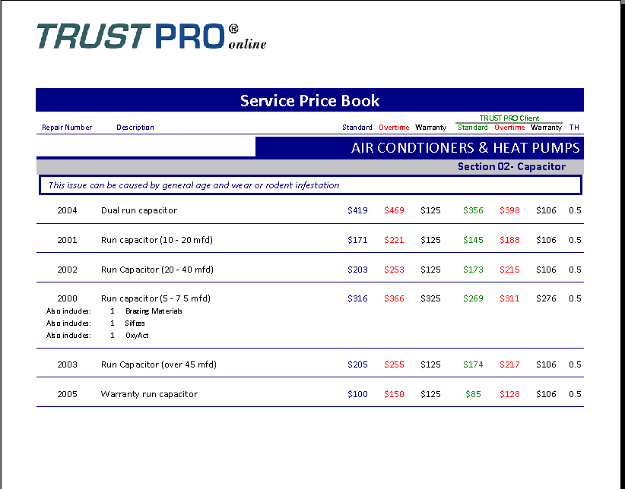The height and width of the screenshot is (489, 625).
Task: Click the $171 standard price
Action: (x=357, y=240)
